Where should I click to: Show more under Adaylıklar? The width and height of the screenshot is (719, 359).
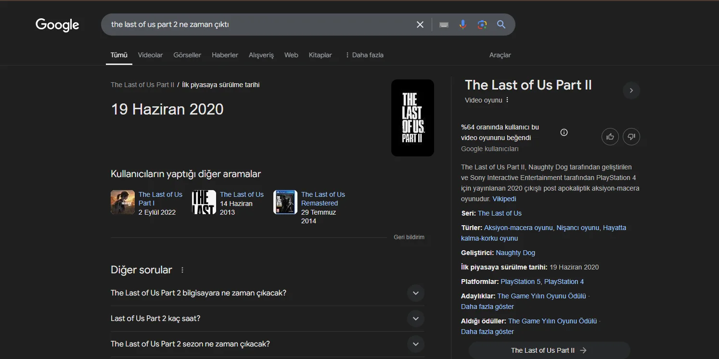pyautogui.click(x=488, y=307)
